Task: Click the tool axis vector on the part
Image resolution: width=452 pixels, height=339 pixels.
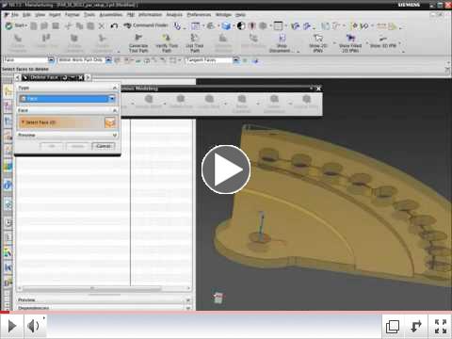Action: pyautogui.click(x=261, y=226)
